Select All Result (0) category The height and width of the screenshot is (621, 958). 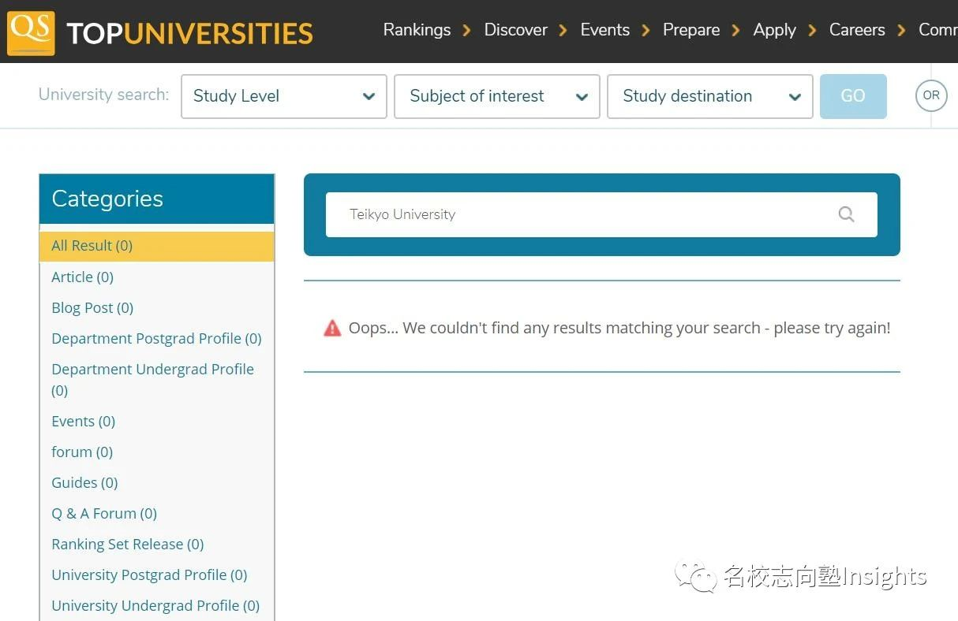point(157,246)
